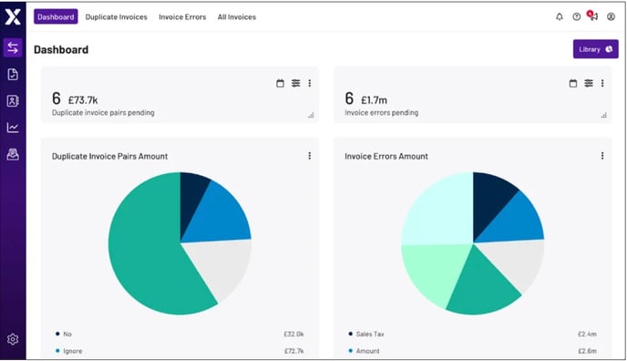Image resolution: width=627 pixels, height=361 pixels.
Task: Open the help question mark icon
Action: pos(577,16)
